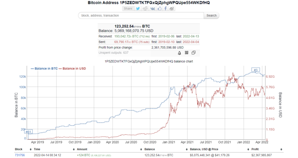Screen dimensions: 298x158
Task: Click the thumbs-up like icon
Action: [x=160, y=8]
